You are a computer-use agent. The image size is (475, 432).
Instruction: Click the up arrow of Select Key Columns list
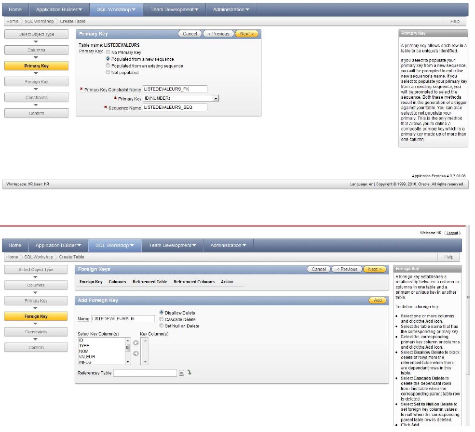point(128,340)
